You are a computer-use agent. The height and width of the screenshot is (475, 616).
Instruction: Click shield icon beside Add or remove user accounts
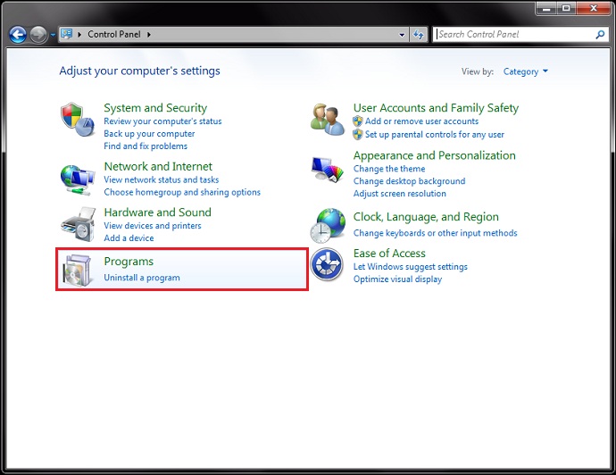coord(357,121)
